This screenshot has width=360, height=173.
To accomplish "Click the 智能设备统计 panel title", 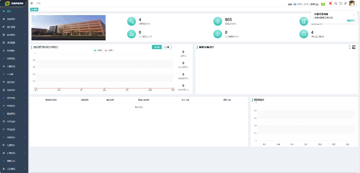I will tap(207, 47).
